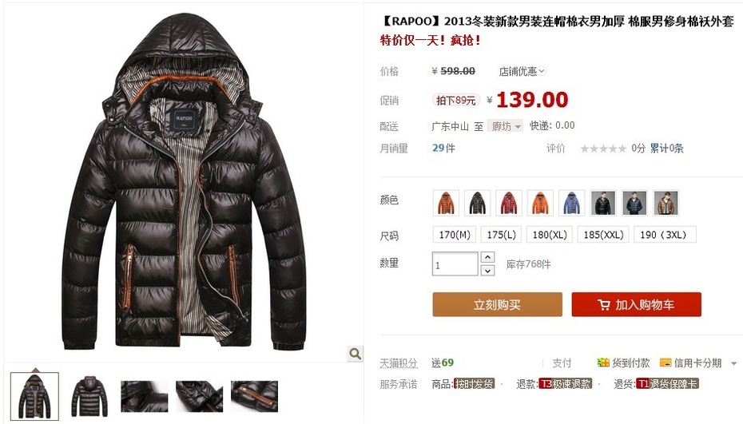Choose the red jacket color option
743x424 pixels.
pos(508,203)
